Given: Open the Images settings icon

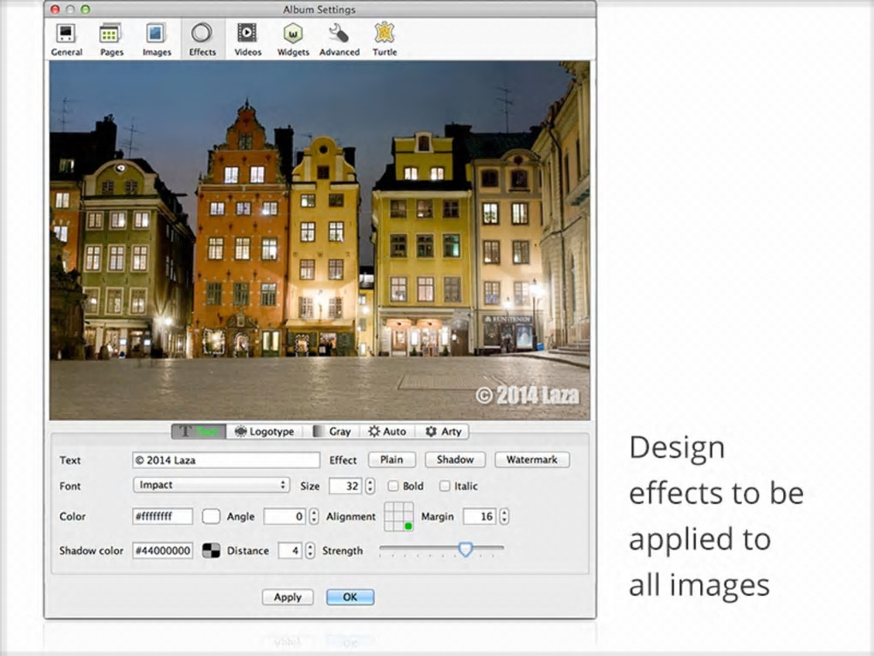Looking at the screenshot, I should click(x=156, y=34).
